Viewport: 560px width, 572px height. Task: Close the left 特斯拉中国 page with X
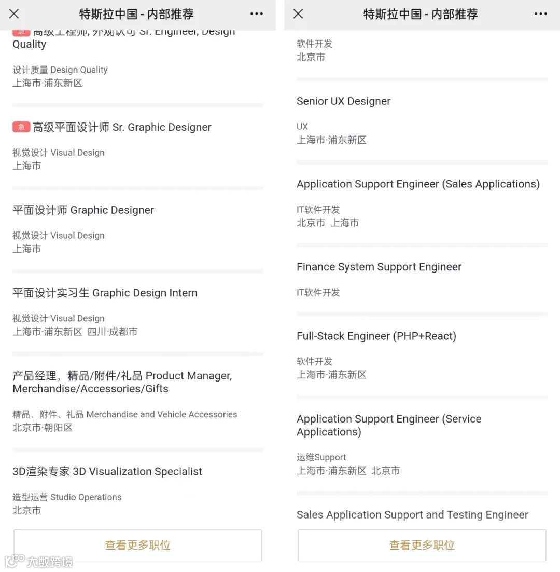point(14,14)
